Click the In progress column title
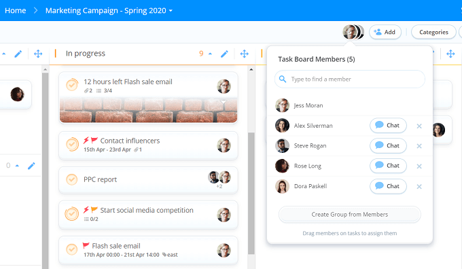The image size is (462, 269). pyautogui.click(x=86, y=54)
